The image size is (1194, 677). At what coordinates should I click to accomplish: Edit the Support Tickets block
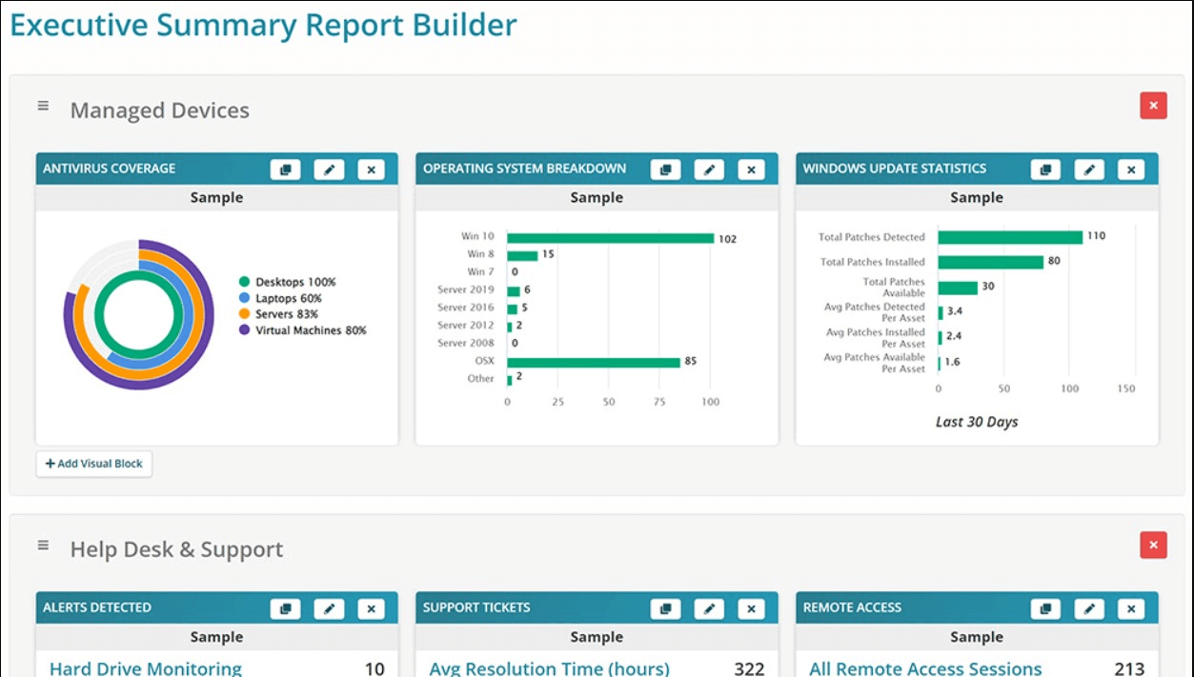(x=709, y=608)
